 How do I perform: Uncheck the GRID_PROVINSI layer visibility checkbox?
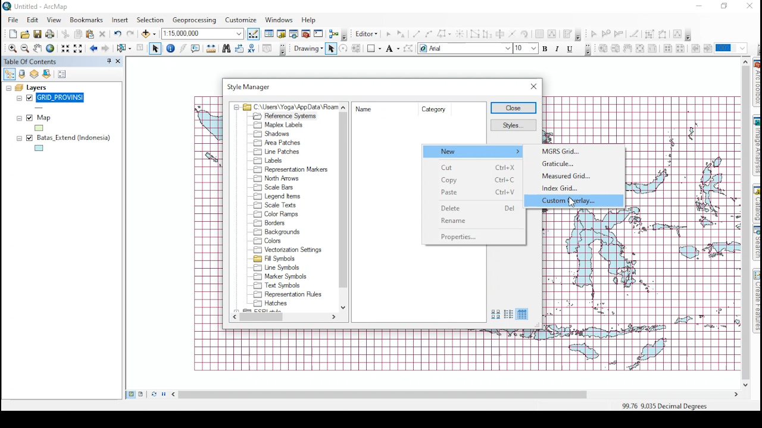29,97
